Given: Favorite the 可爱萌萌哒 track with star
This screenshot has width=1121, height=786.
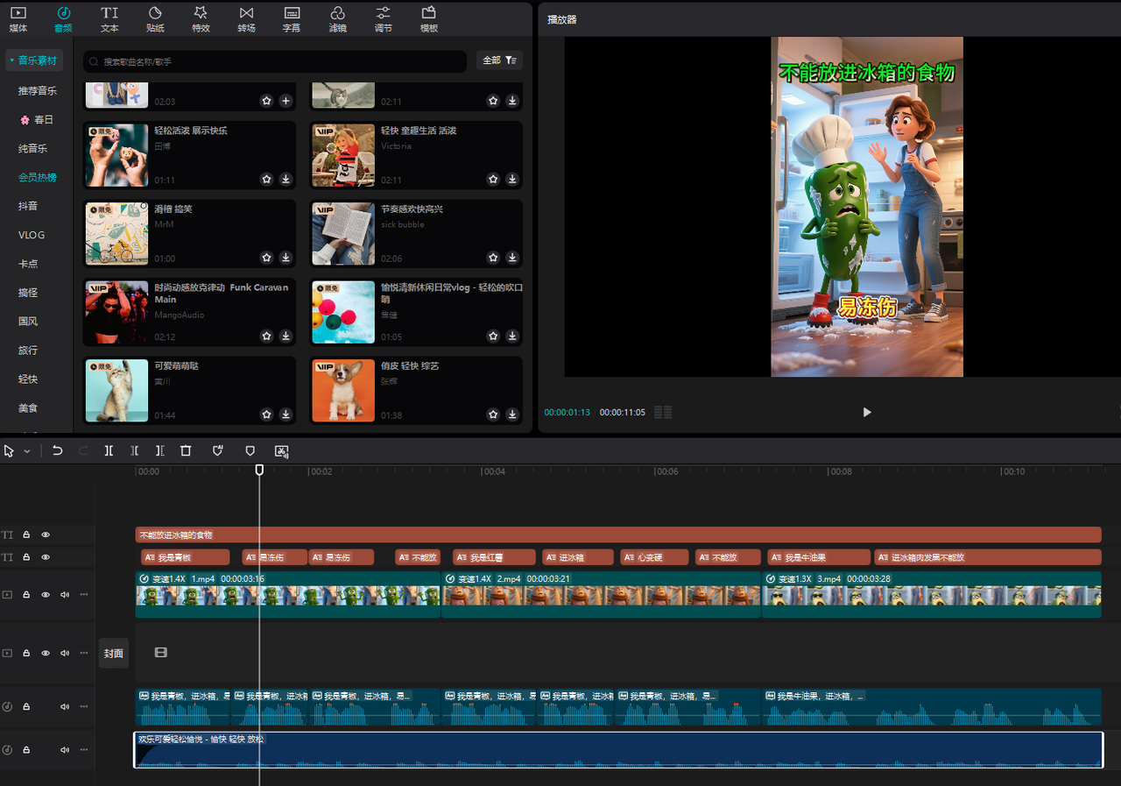Looking at the screenshot, I should (x=266, y=414).
